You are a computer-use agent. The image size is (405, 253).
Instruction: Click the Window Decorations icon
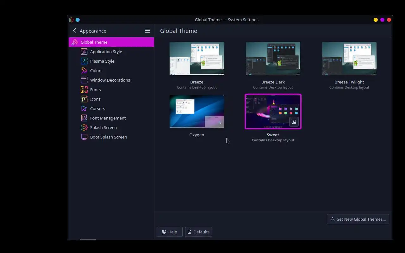[84, 80]
